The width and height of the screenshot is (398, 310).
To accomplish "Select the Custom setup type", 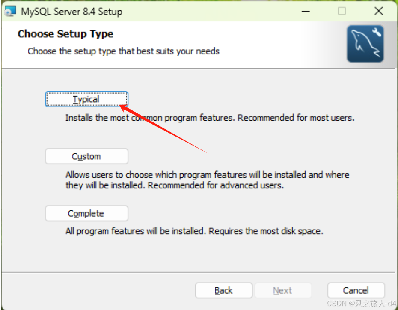I will [86, 156].
